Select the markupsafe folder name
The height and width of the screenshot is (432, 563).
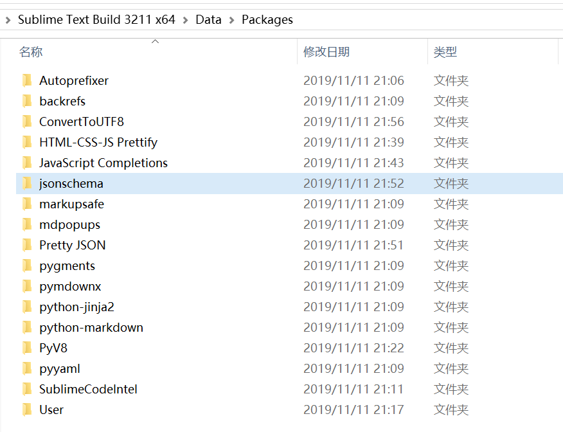click(x=72, y=204)
